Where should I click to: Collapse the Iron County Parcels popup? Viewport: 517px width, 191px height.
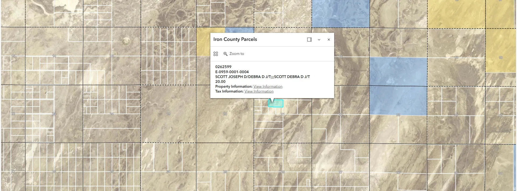[319, 40]
